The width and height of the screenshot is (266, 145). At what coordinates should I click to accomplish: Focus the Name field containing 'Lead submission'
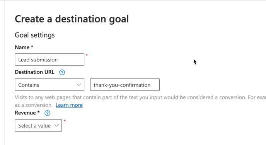pos(49,60)
